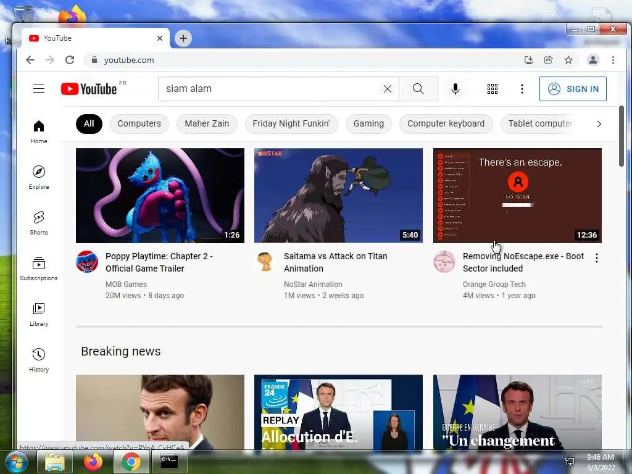The image size is (632, 474).
Task: Open the YouTube hamburger guide menu
Action: click(39, 89)
